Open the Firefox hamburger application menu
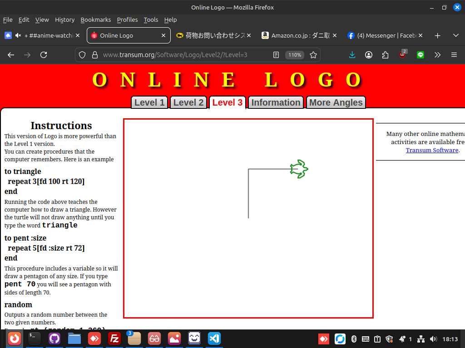This screenshot has height=348, width=465. 454,55
